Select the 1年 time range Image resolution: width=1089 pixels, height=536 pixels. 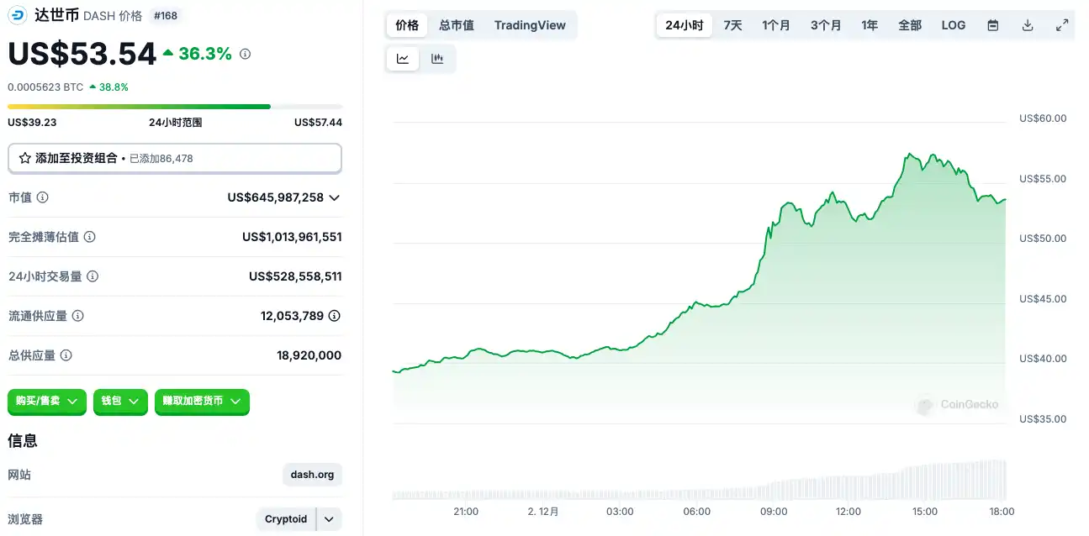[870, 25]
